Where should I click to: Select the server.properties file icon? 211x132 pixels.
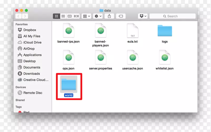[100, 57]
